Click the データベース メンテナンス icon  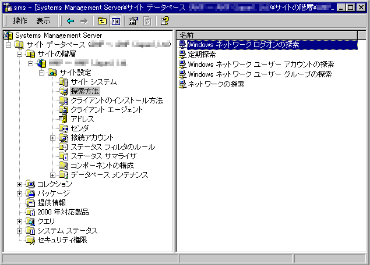(x=64, y=175)
